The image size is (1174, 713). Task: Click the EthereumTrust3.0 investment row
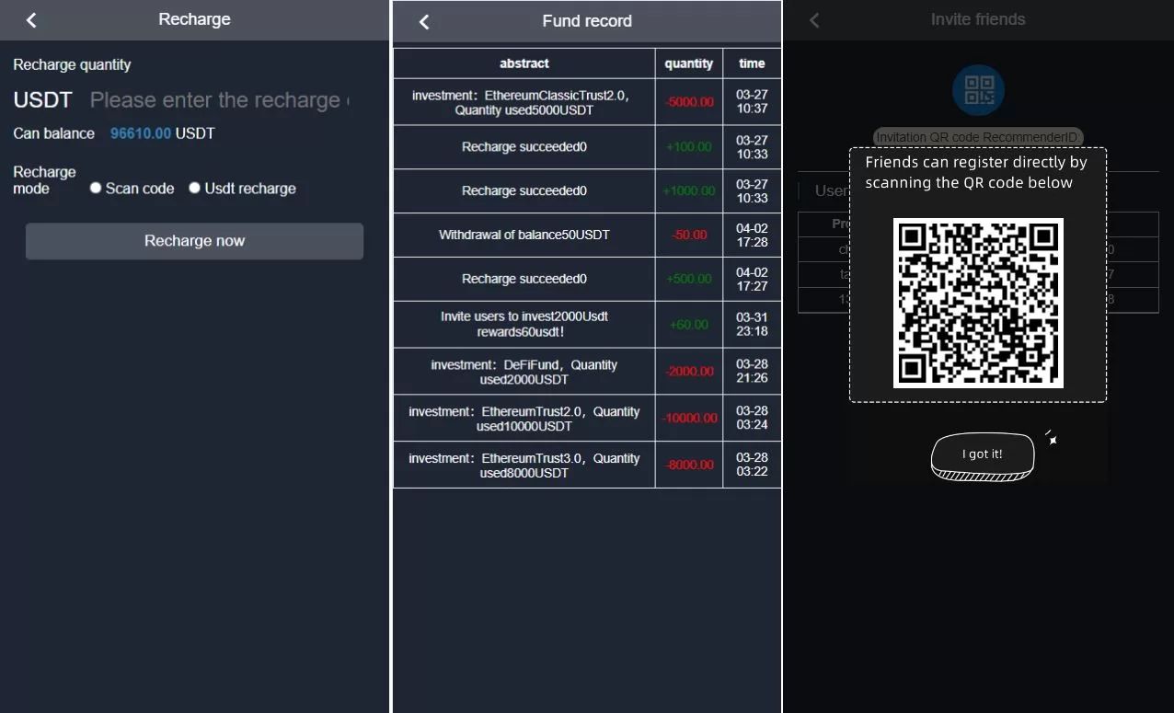[524, 466]
